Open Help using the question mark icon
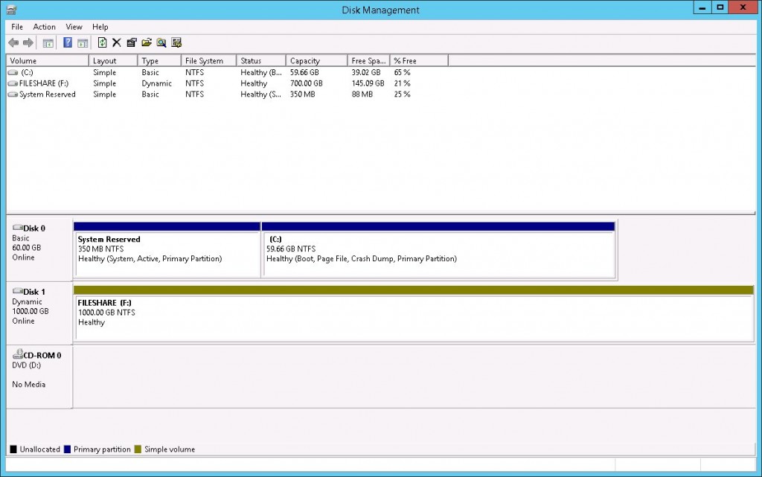This screenshot has width=762, height=477. (68, 42)
